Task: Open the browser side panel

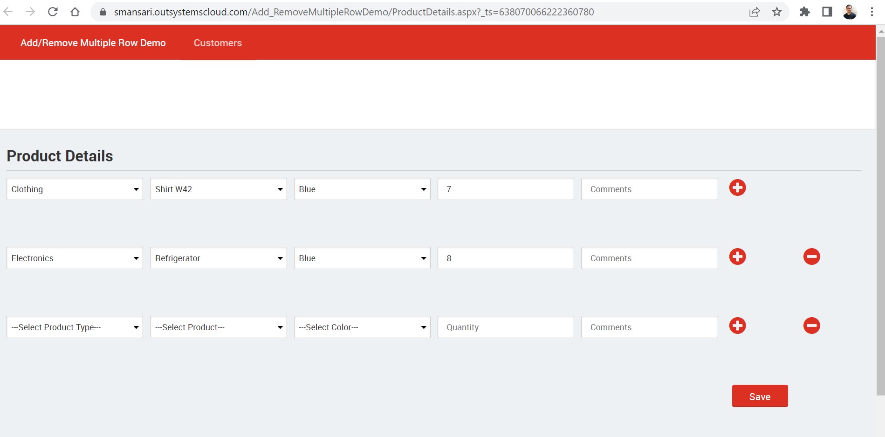Action: [x=827, y=12]
